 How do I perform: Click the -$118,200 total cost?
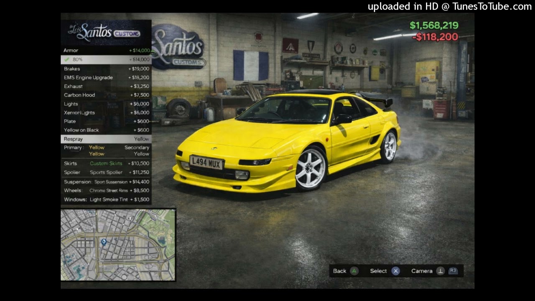(x=435, y=37)
